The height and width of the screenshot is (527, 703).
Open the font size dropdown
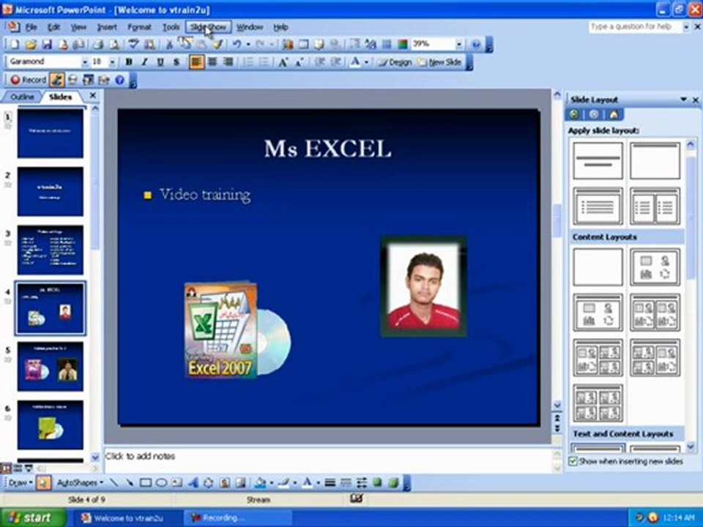pos(111,61)
